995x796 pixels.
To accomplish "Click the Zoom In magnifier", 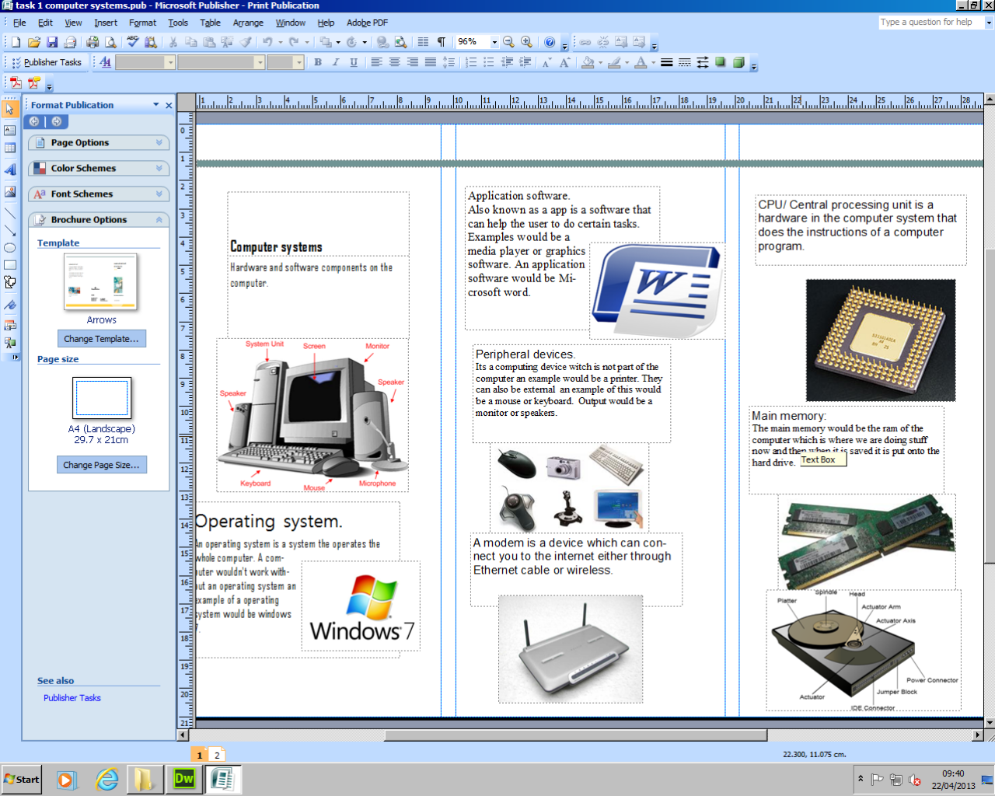I will [x=526, y=42].
